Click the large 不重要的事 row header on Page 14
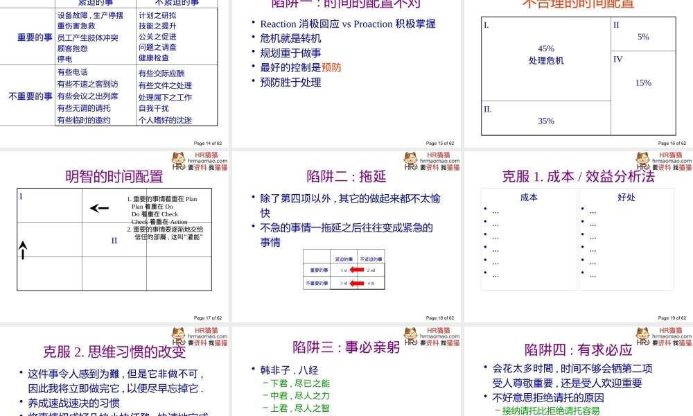 (x=30, y=96)
